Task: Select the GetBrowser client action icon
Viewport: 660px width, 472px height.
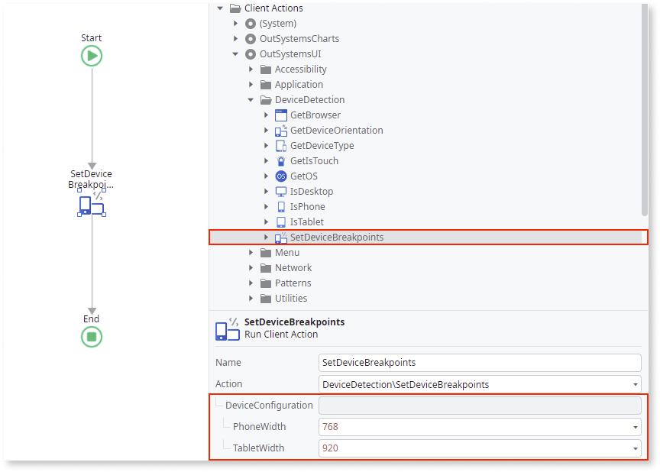Action: click(280, 115)
